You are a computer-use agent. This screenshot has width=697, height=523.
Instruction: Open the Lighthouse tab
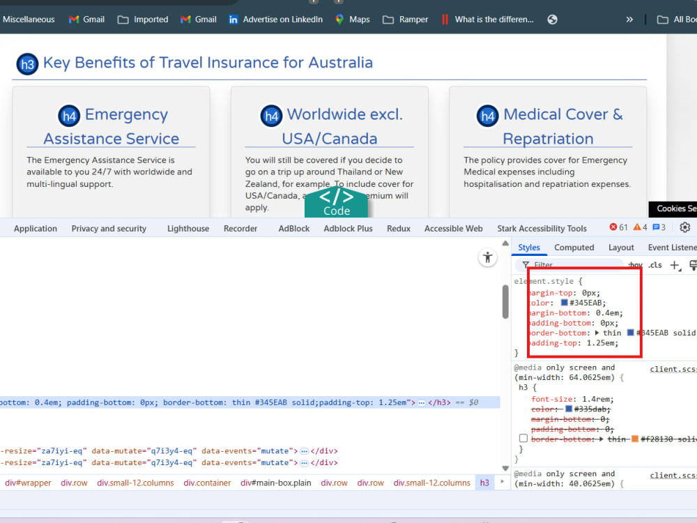188,229
